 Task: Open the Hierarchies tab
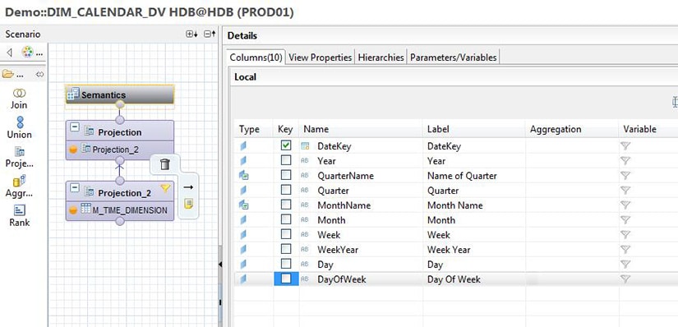click(x=381, y=57)
